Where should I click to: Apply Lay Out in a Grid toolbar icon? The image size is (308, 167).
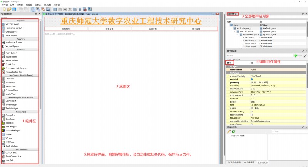(x=75, y=9)
